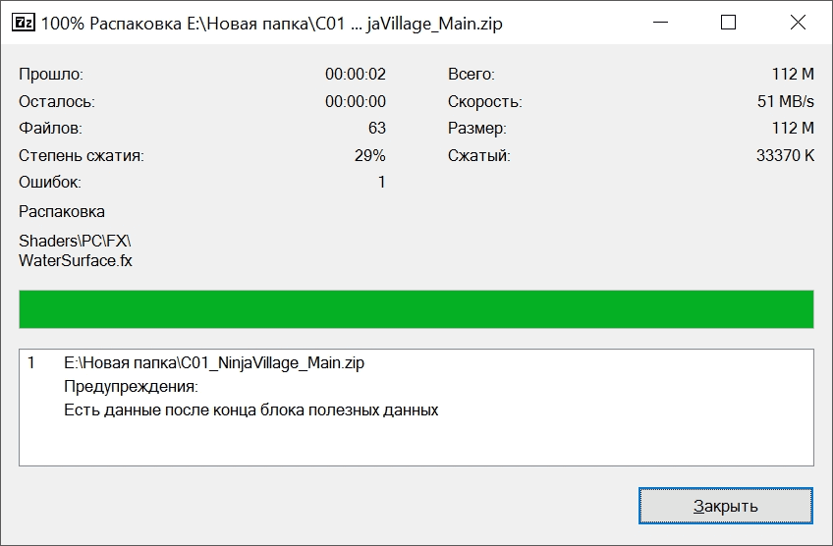Click the Shaders\PC\FX\ path text
The width and height of the screenshot is (833, 546).
(x=75, y=242)
